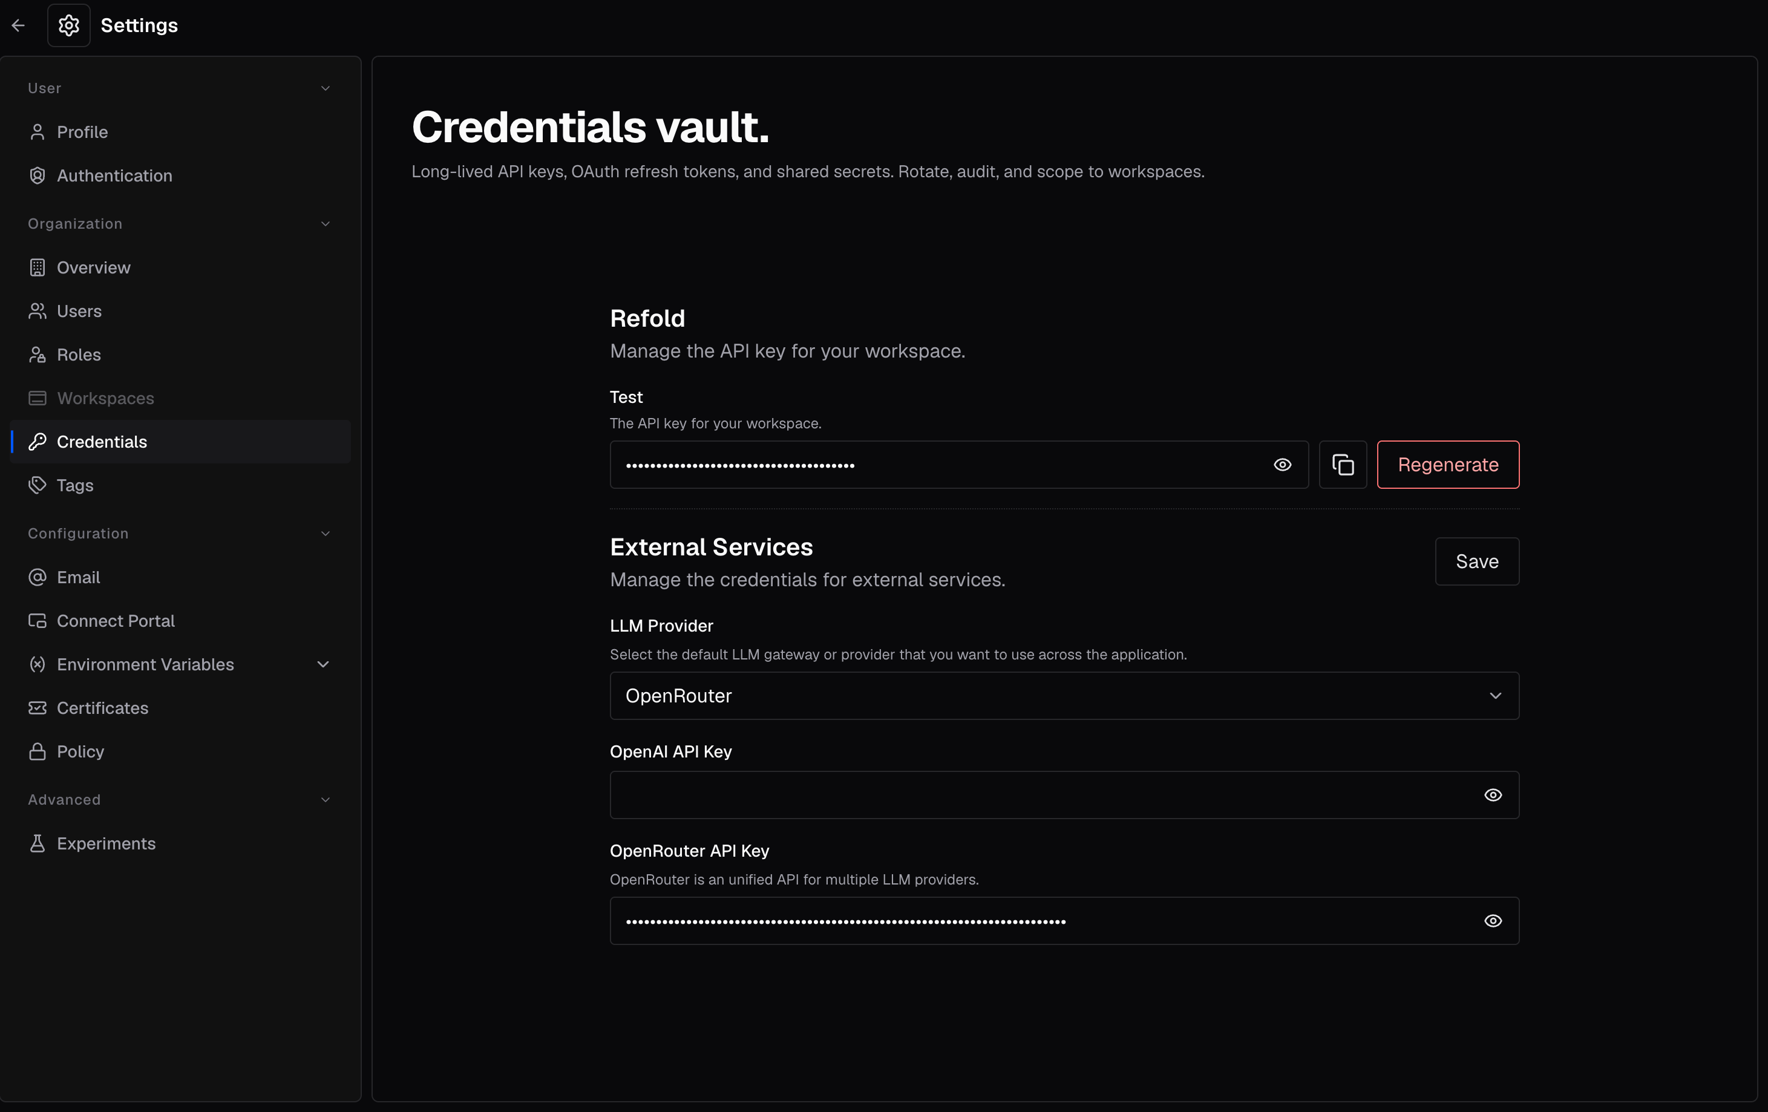
Task: Open the Tags page
Action: coord(181,485)
